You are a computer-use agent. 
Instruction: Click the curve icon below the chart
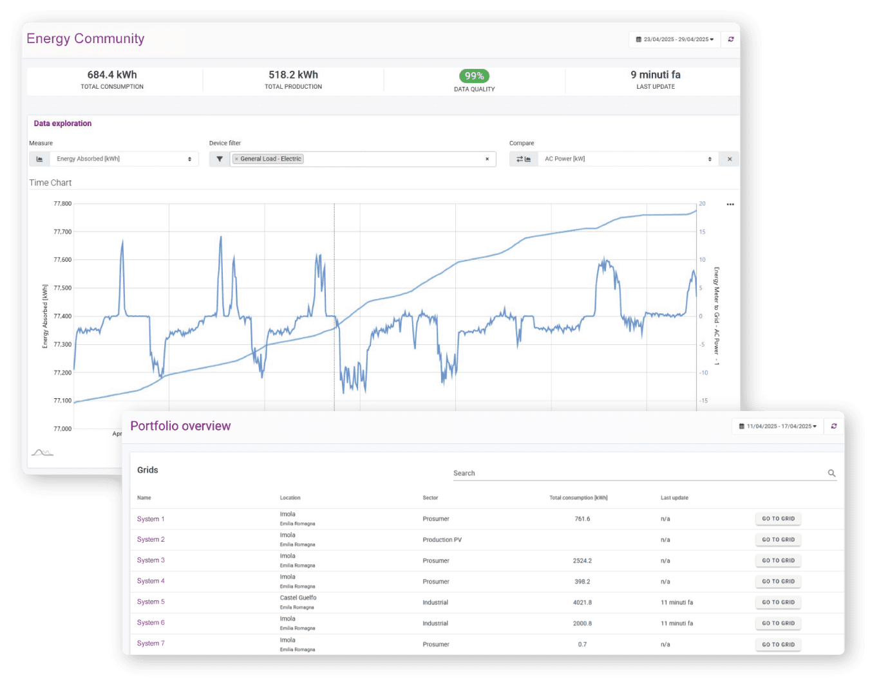tap(43, 452)
